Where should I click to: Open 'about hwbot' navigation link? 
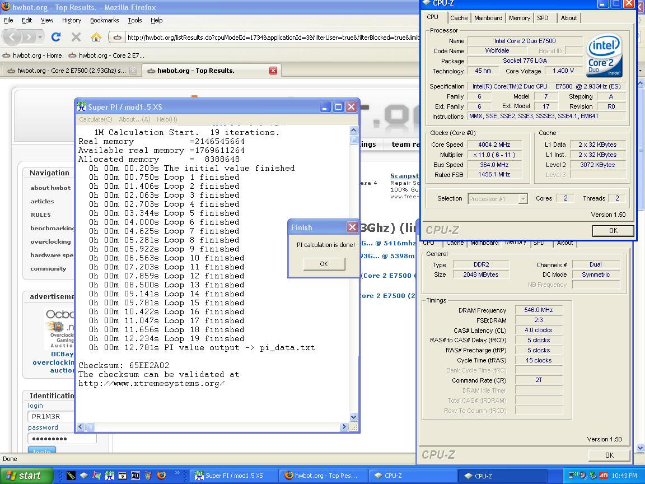click(x=50, y=188)
